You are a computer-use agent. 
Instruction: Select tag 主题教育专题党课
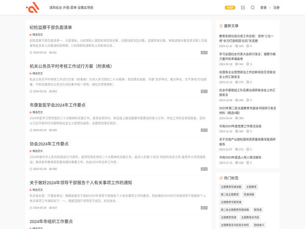click(x=231, y=202)
